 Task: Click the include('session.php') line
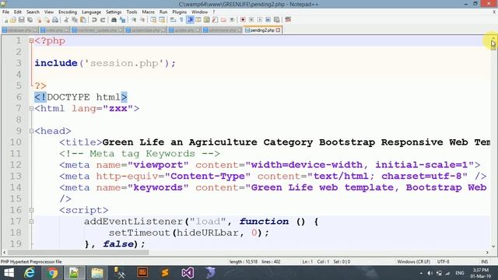click(x=105, y=63)
